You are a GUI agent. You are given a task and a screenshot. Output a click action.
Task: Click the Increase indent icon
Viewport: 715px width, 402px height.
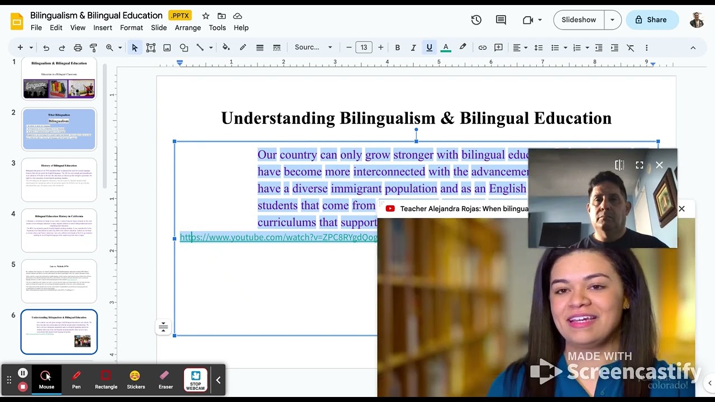pyautogui.click(x=614, y=48)
